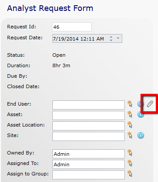Screen dimensions: 158x182
Task: View Site info icon
Action: pos(141,135)
